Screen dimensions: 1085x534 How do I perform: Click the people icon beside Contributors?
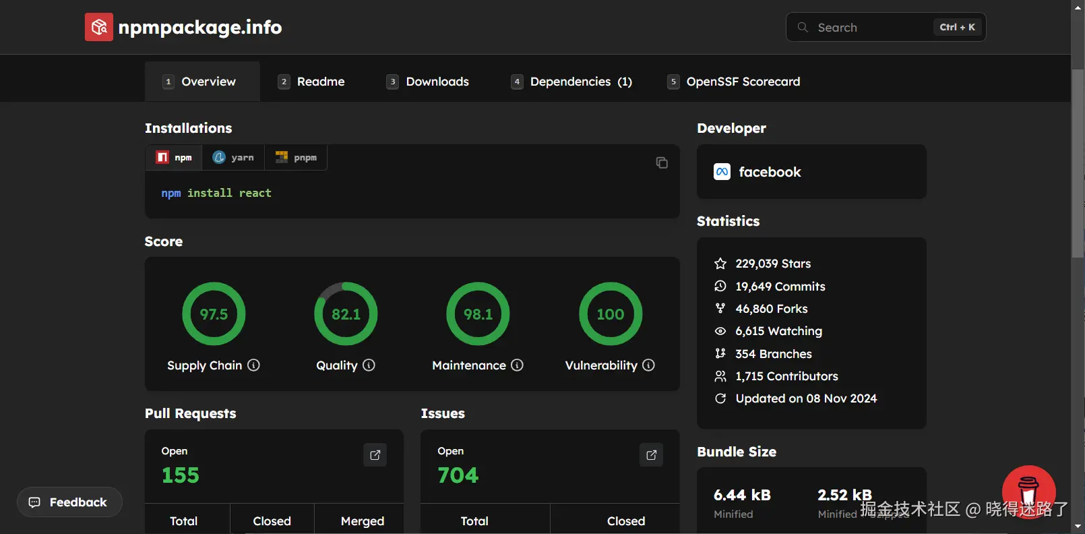(x=720, y=376)
